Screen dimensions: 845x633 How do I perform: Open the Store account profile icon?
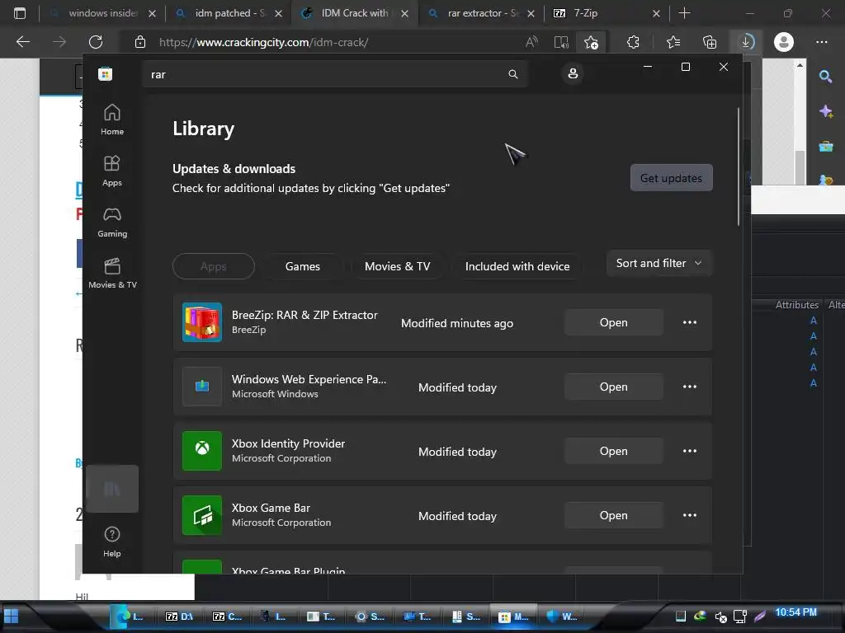[573, 73]
